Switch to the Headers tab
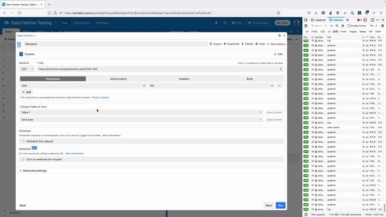 (184, 79)
